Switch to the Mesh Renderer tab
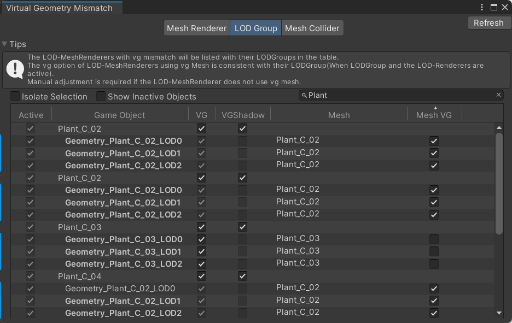This screenshot has height=323, width=512. coord(196,28)
